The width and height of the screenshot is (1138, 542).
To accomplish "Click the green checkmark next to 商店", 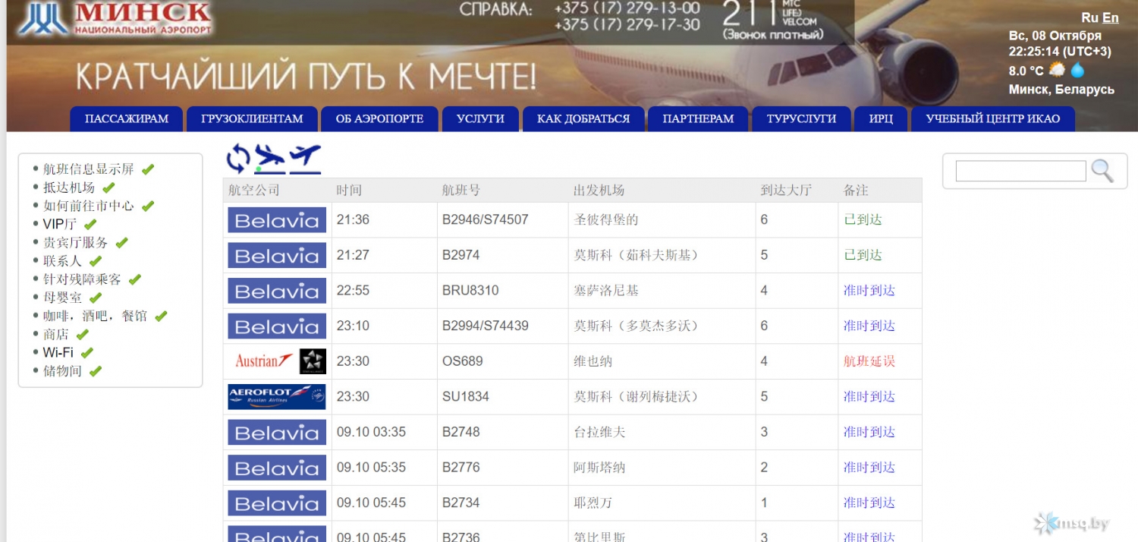I will tap(82, 334).
